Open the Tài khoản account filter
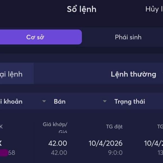163x163 pixels. click(11, 102)
